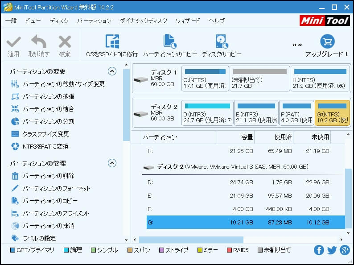The image size is (354, 265).
Task: Open the Twitter share icon
Action: pos(332,250)
